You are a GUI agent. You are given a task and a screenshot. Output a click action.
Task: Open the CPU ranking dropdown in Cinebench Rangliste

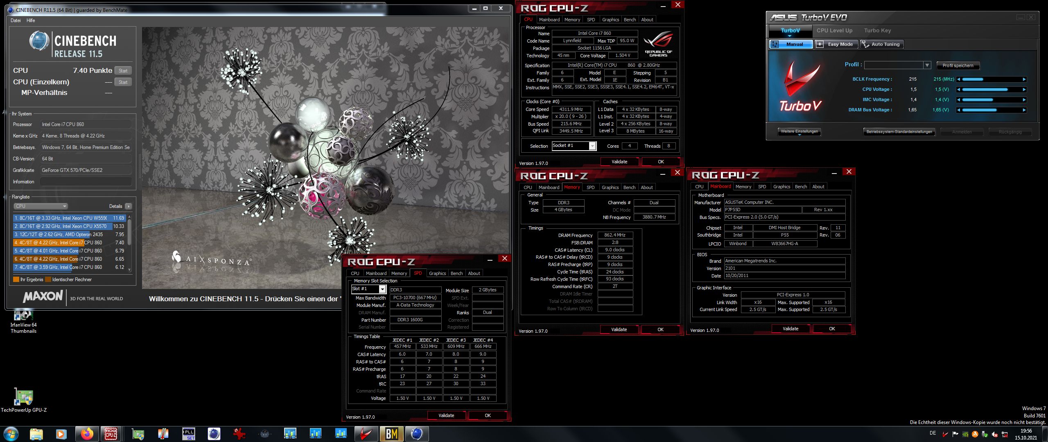tap(41, 206)
